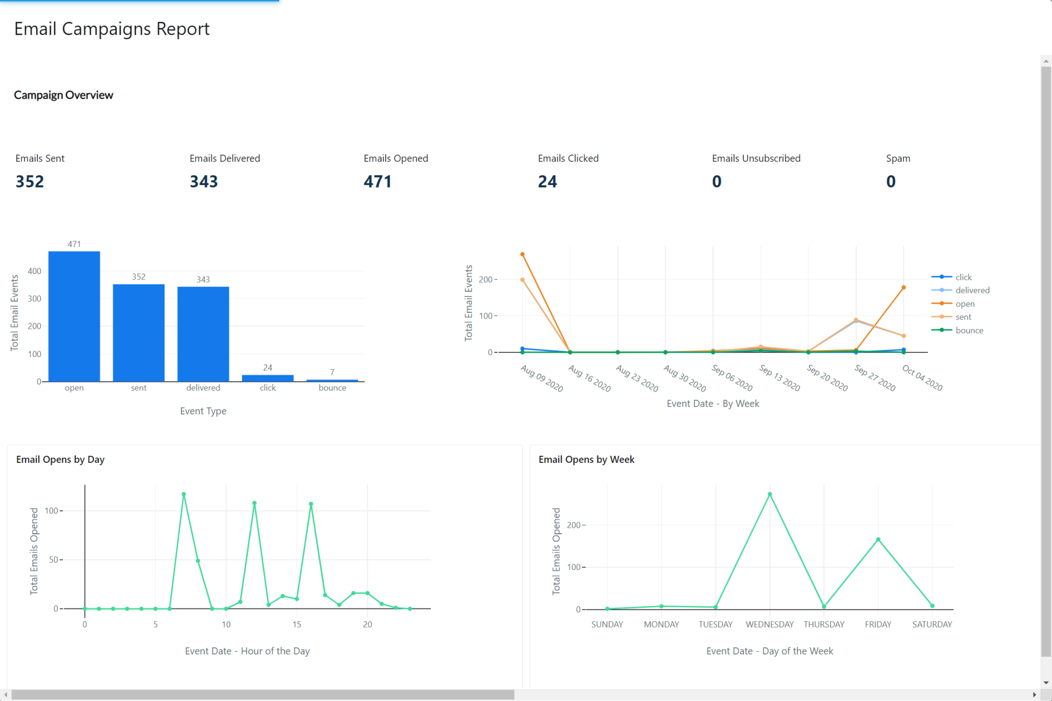Select the Oct 04 2020 open data point
Screen dimensions: 1052x701
pos(904,288)
